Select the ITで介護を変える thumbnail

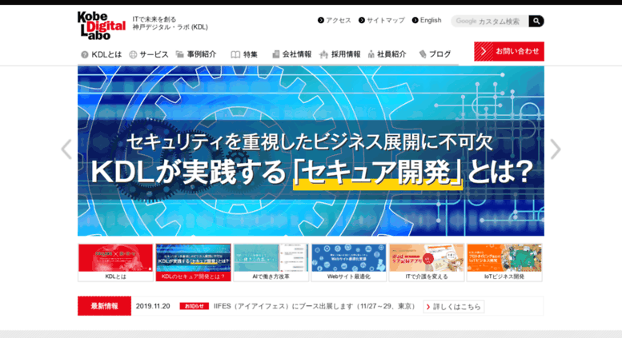[x=427, y=262]
